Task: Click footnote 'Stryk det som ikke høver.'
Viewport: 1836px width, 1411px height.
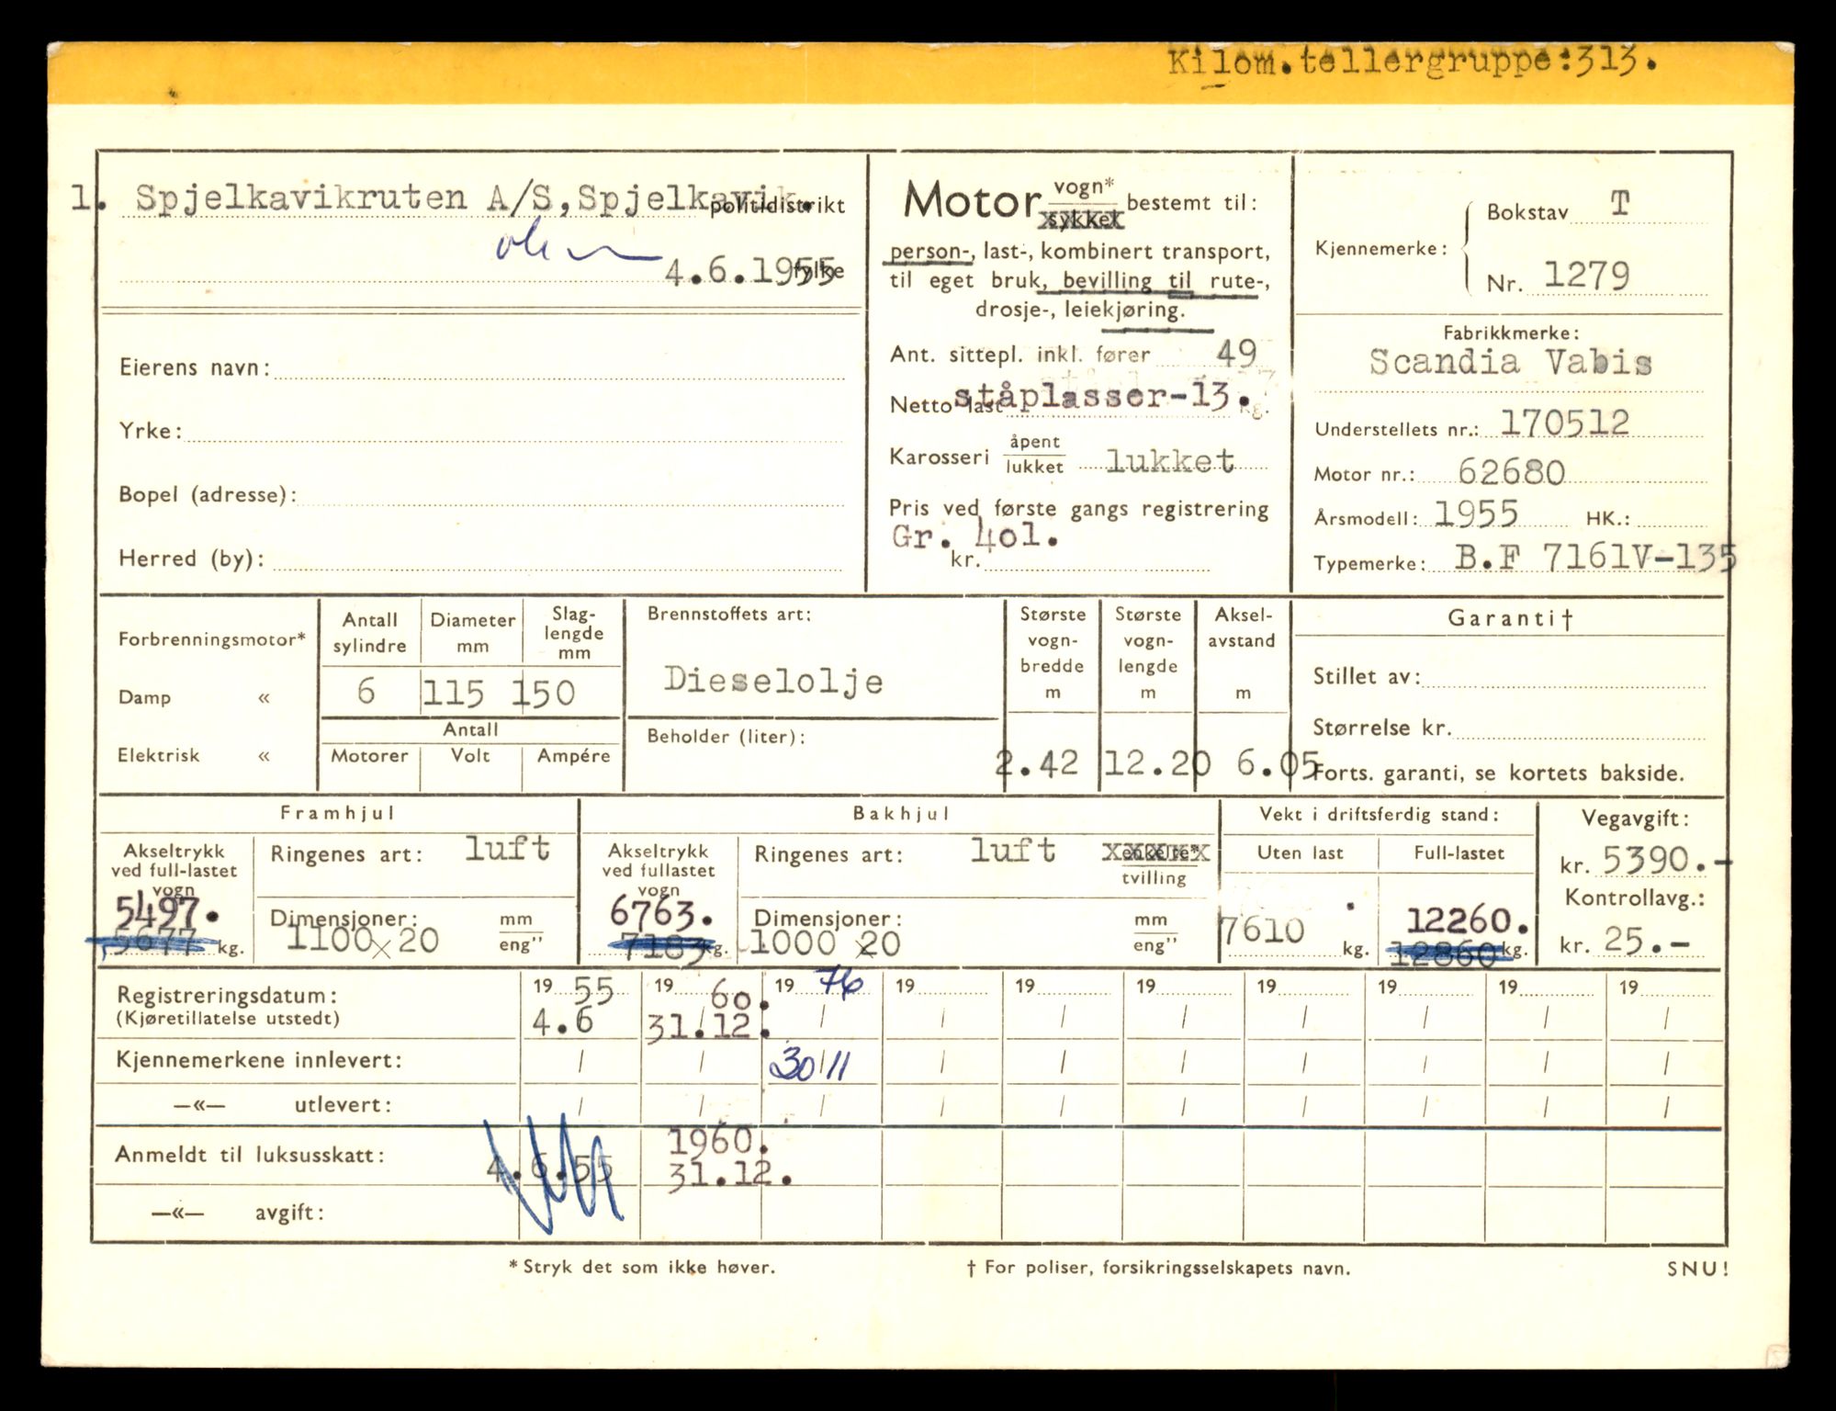Action: coord(648,1267)
